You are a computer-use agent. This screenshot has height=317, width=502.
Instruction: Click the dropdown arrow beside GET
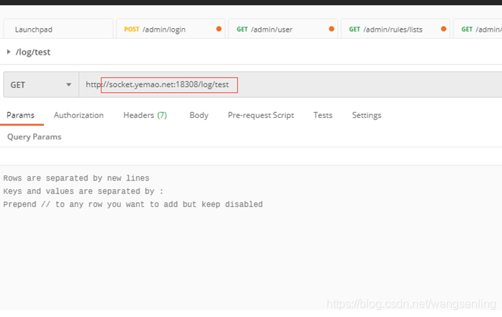click(68, 85)
